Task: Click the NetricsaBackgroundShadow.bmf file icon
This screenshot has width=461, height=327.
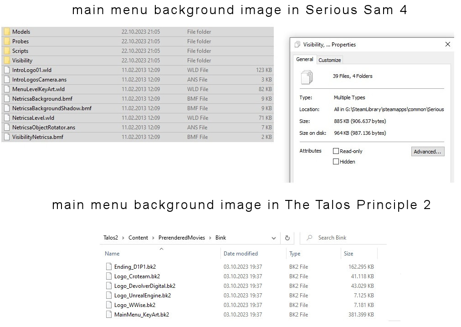Action: [7, 108]
